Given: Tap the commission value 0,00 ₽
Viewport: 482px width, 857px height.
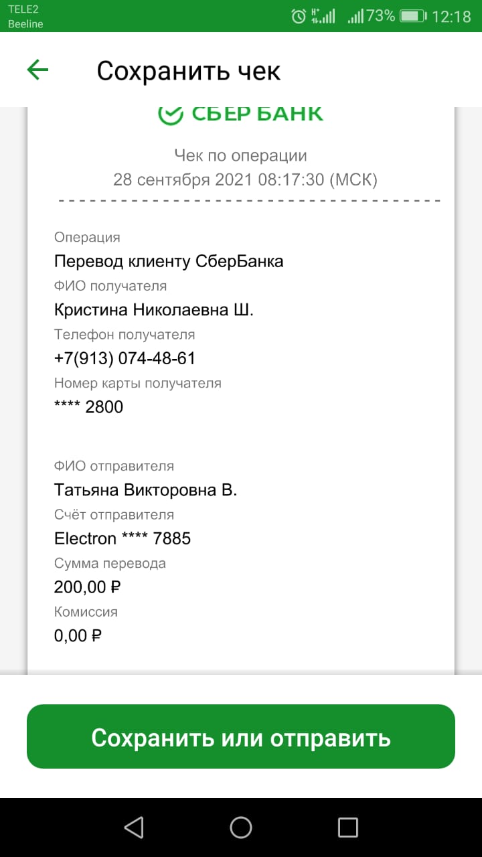Looking at the screenshot, I should tap(78, 635).
